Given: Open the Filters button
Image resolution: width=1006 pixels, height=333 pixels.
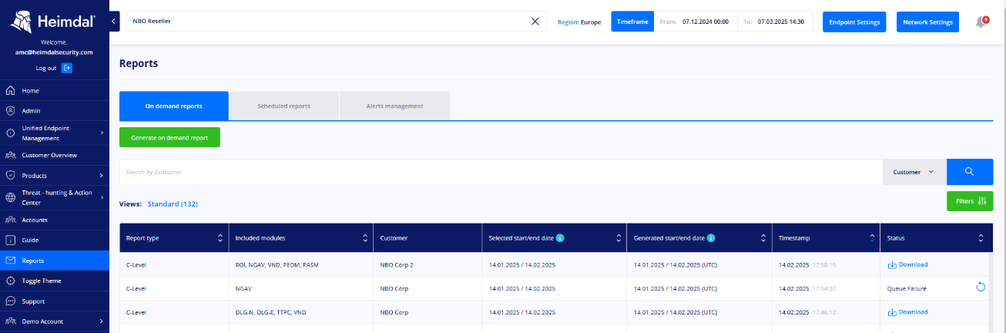Looking at the screenshot, I should pyautogui.click(x=970, y=201).
